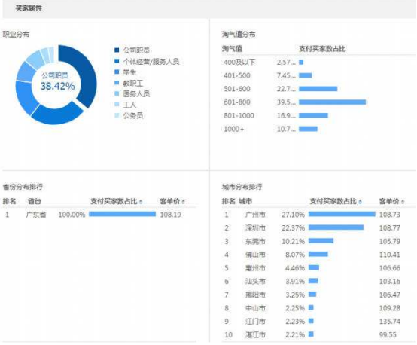This screenshot has height=345, width=417.
Task: Select the 深圳市 city row
Action: [313, 228]
